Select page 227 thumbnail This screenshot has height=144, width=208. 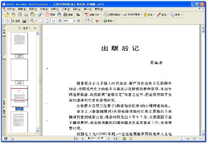[19, 96]
